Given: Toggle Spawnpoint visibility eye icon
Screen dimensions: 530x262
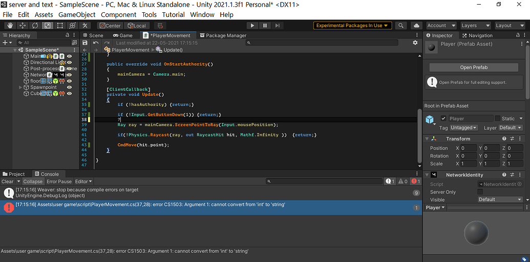Looking at the screenshot, I should click(x=69, y=87).
